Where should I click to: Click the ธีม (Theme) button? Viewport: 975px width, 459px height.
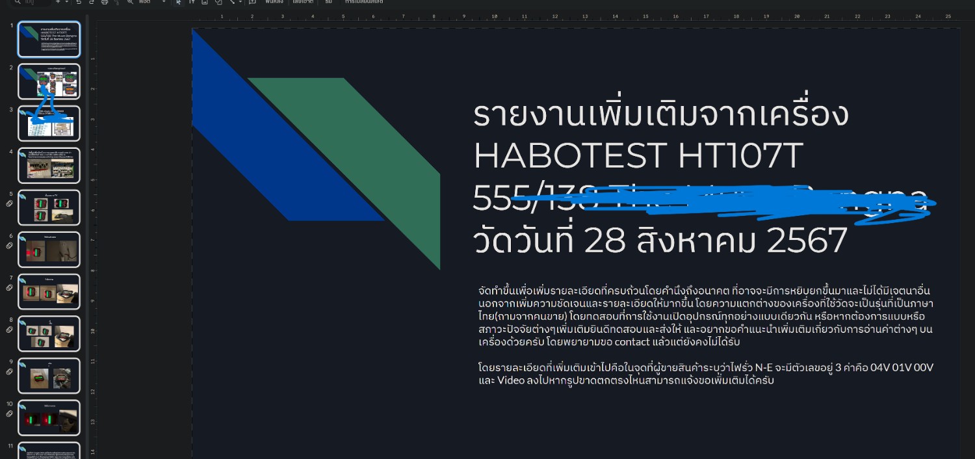tap(329, 2)
